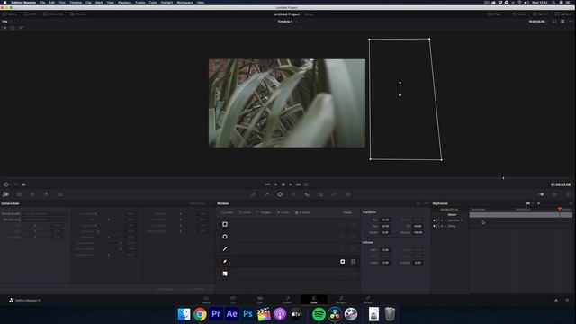Select the Gradient window shape row
The height and width of the screenshot is (324, 576).
click(288, 274)
